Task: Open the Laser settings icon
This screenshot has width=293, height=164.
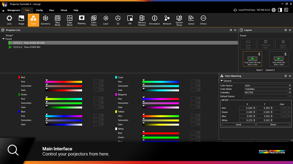Action: (106, 20)
